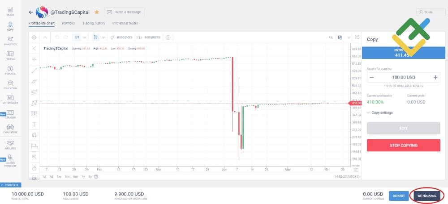448x204 pixels.
Task: Set chart range to 1d
Action: click(44, 177)
